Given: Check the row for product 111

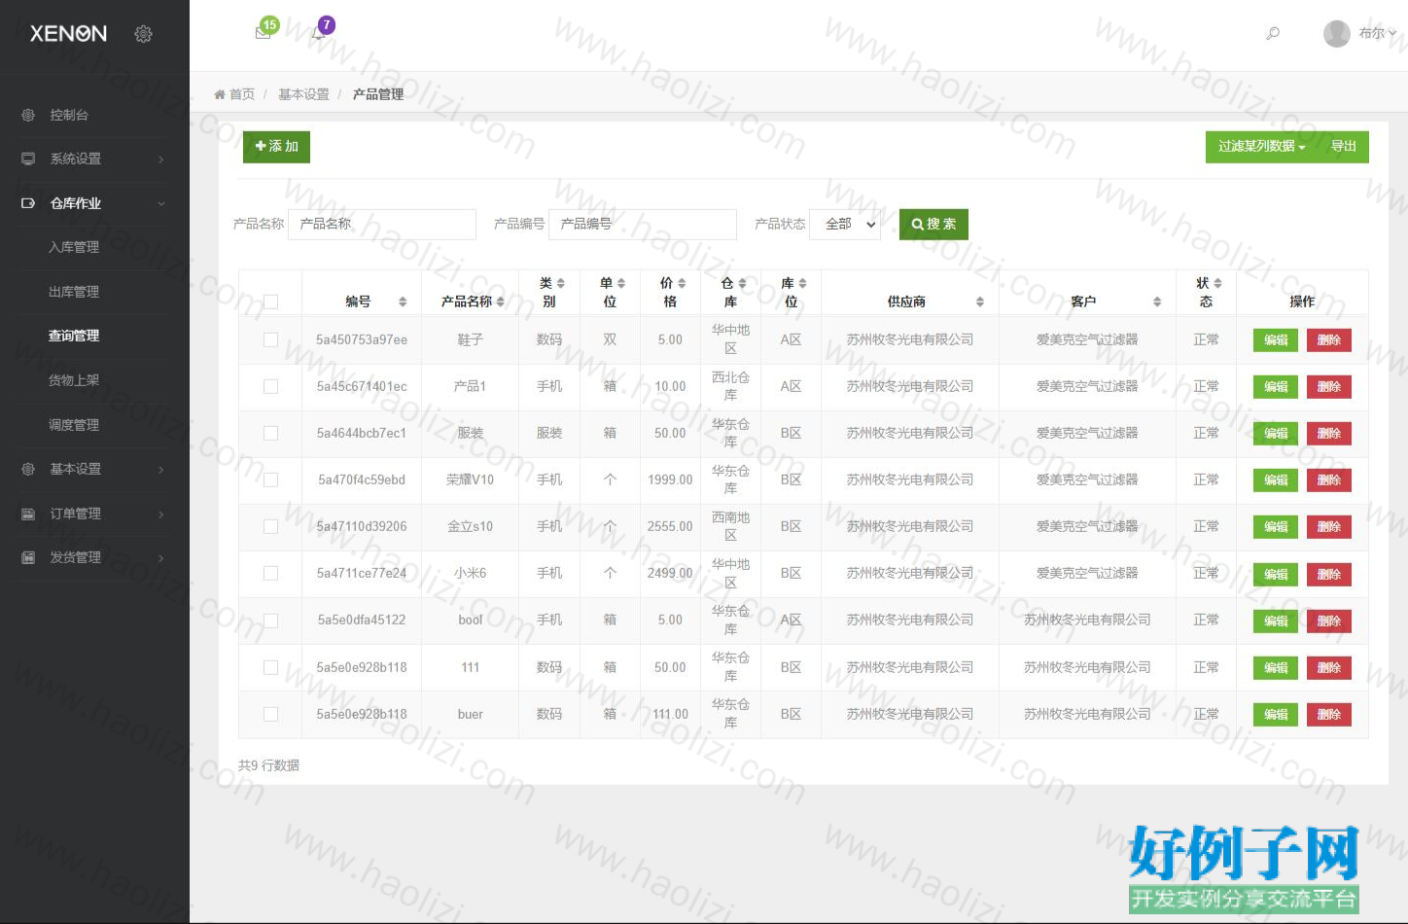Looking at the screenshot, I should click(270, 667).
